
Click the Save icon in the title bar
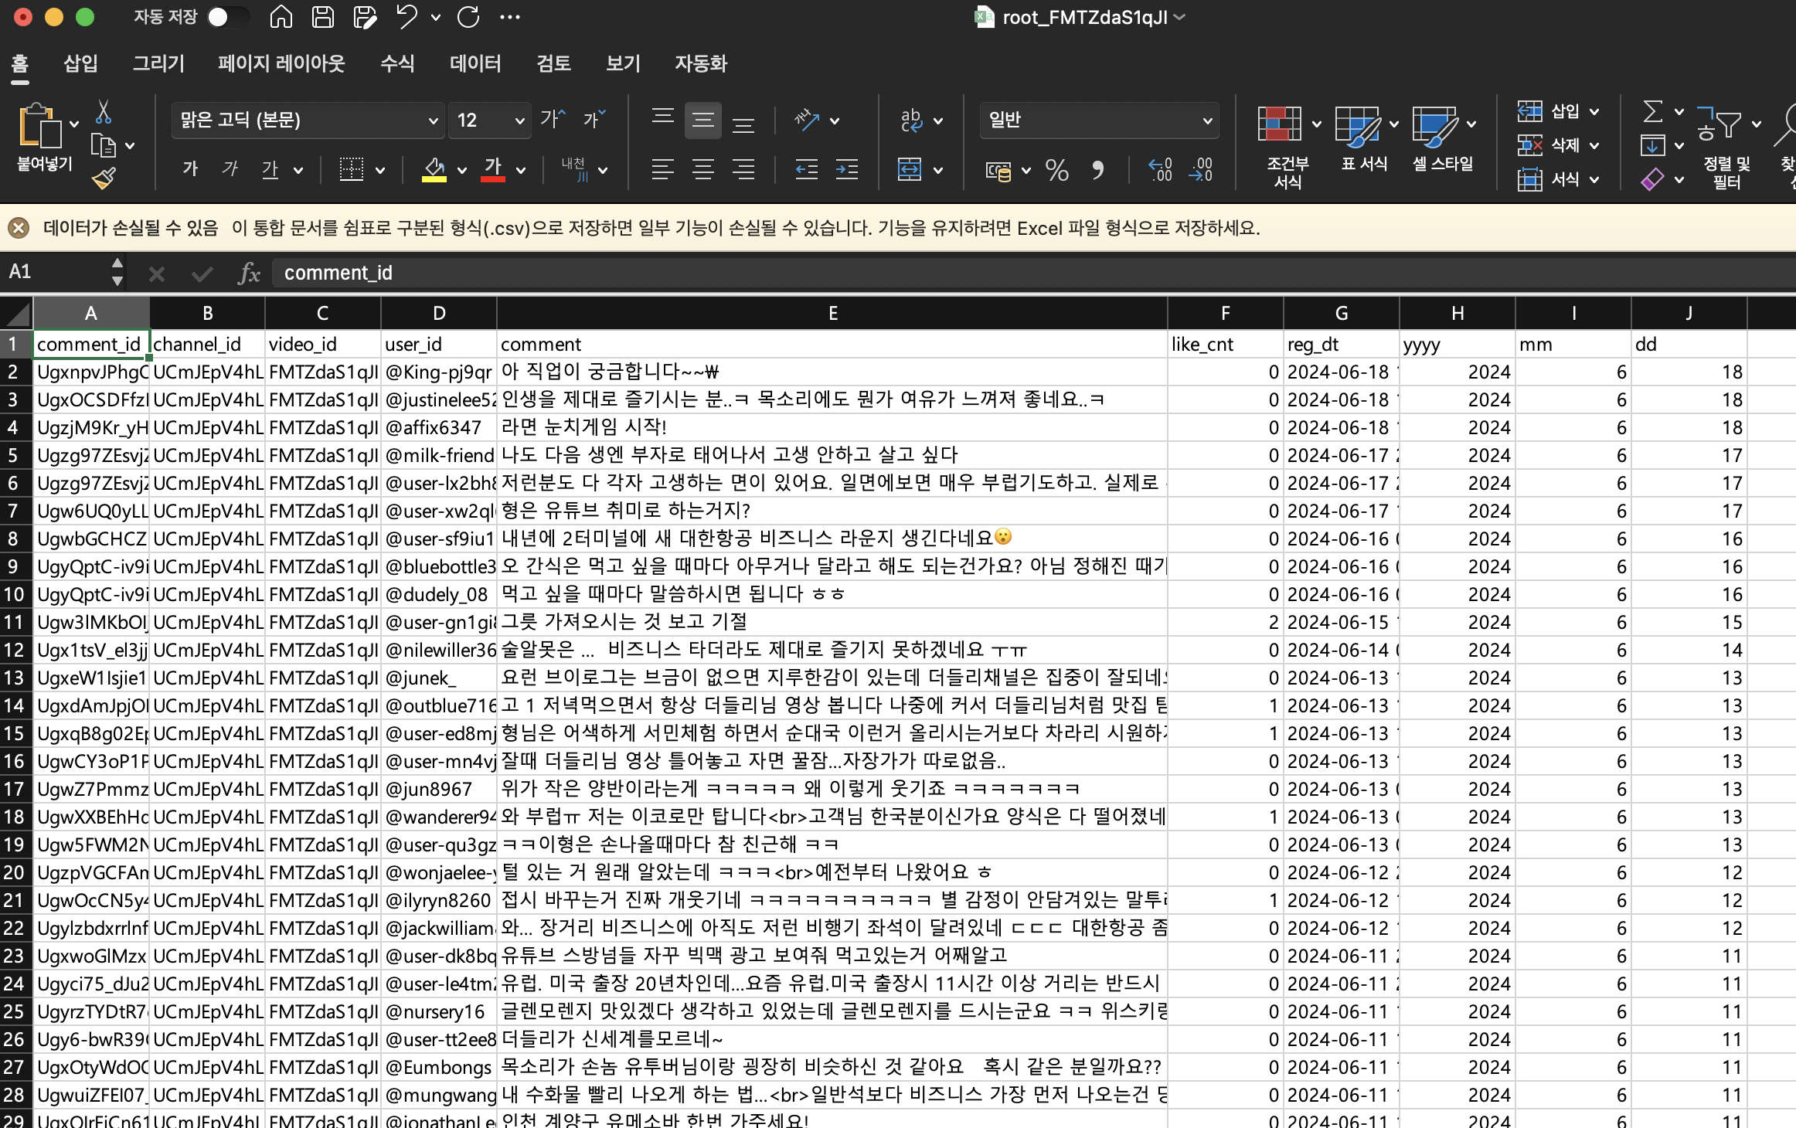[323, 17]
